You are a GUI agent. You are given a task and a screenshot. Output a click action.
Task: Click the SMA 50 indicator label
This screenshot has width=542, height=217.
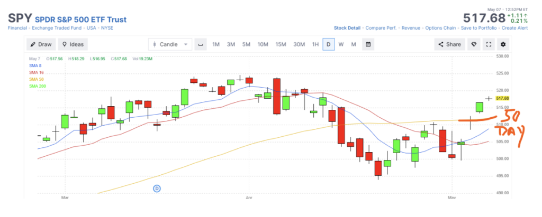[35, 79]
